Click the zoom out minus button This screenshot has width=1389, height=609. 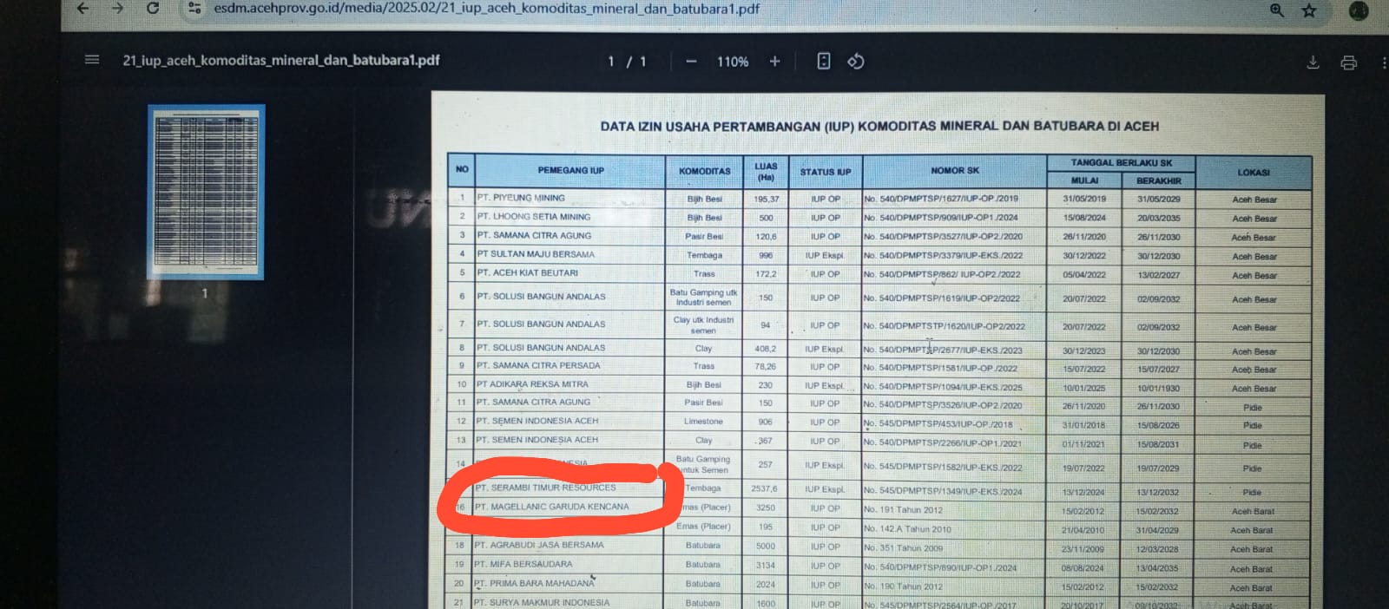(x=691, y=62)
